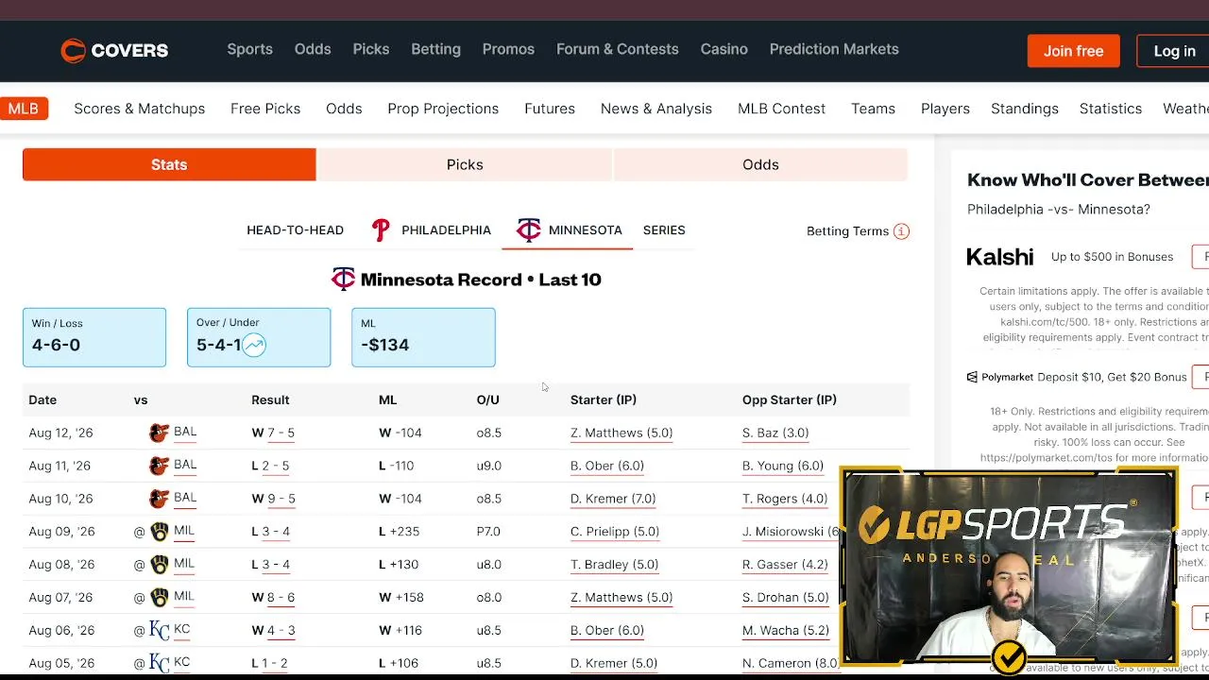The width and height of the screenshot is (1209, 680).
Task: Click the Win / Loss 4-6-0 card
Action: 94,337
